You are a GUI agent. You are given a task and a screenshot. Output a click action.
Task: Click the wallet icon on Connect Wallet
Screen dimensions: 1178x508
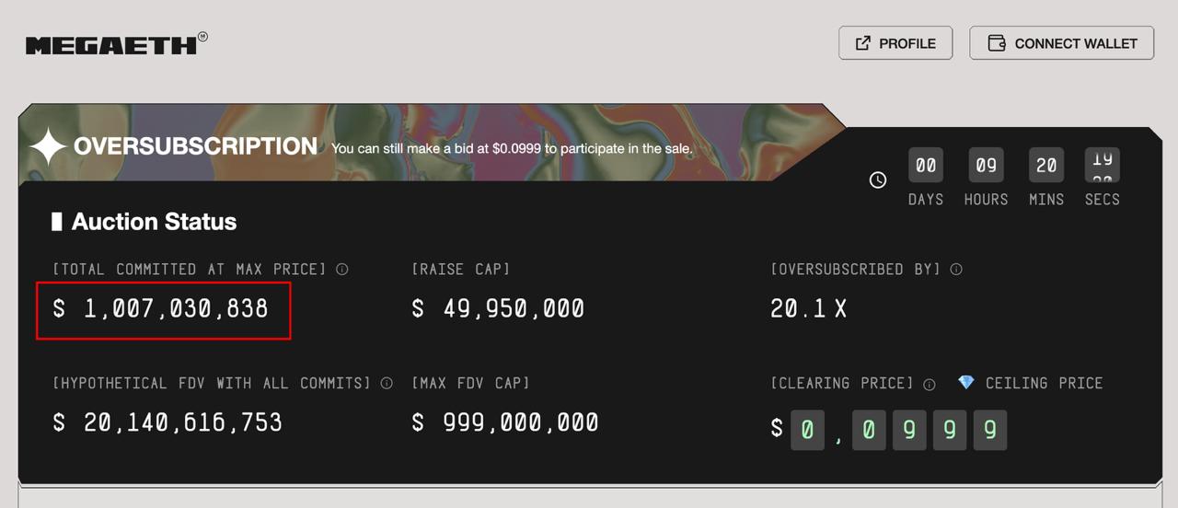click(x=996, y=43)
